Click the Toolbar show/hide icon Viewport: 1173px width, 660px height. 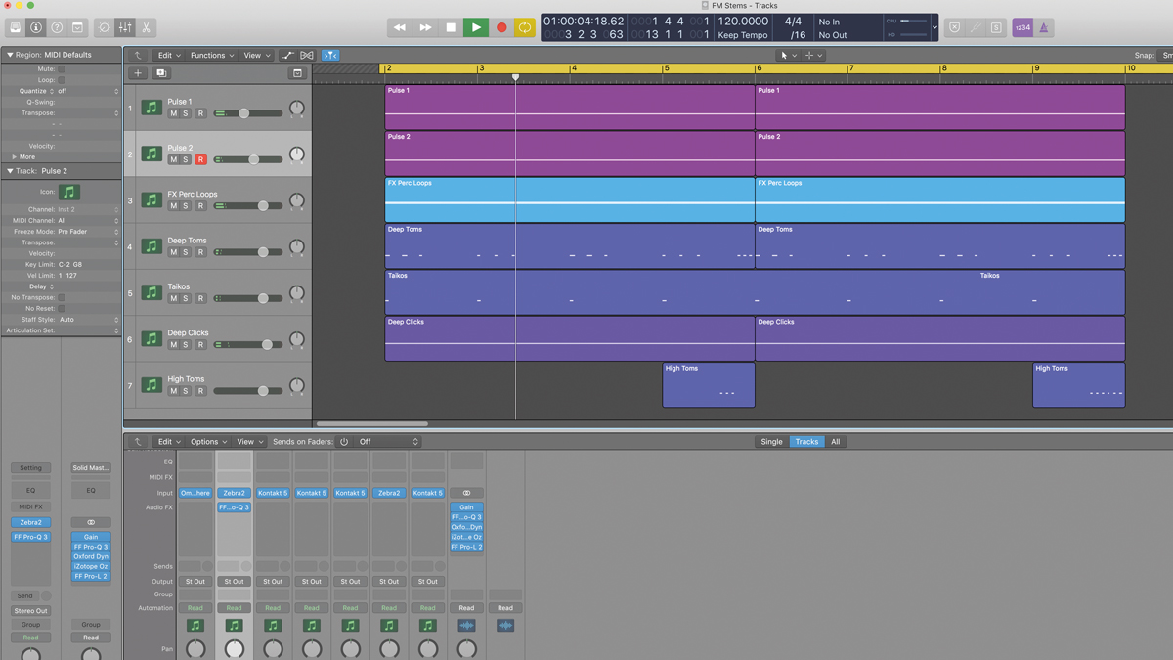77,28
